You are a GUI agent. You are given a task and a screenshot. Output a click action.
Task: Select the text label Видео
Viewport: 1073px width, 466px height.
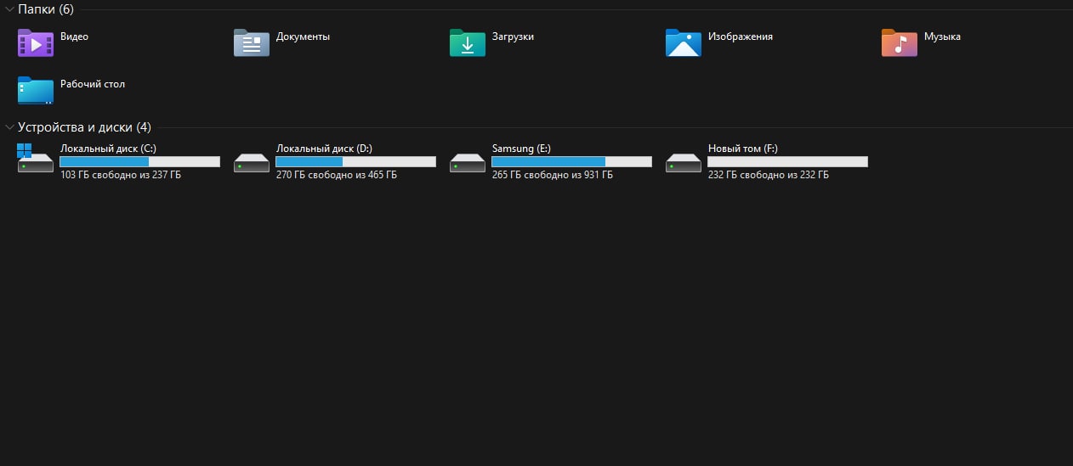click(x=75, y=36)
